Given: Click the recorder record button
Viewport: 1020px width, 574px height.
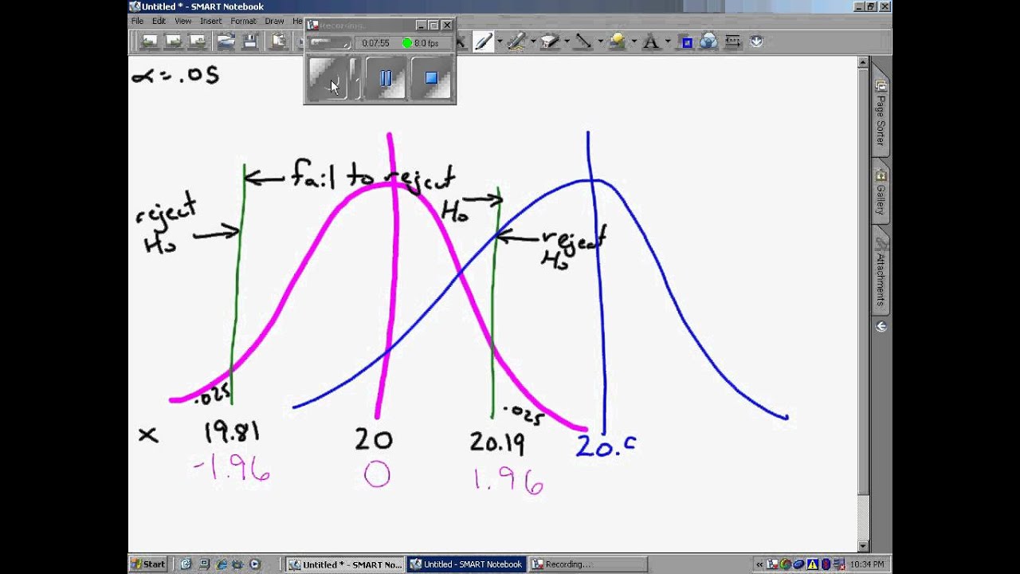Looking at the screenshot, I should click(x=327, y=78).
